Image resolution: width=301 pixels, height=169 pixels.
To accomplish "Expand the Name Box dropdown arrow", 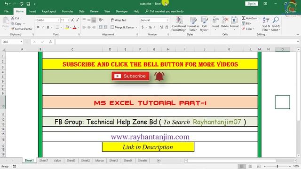I will (x=21, y=42).
